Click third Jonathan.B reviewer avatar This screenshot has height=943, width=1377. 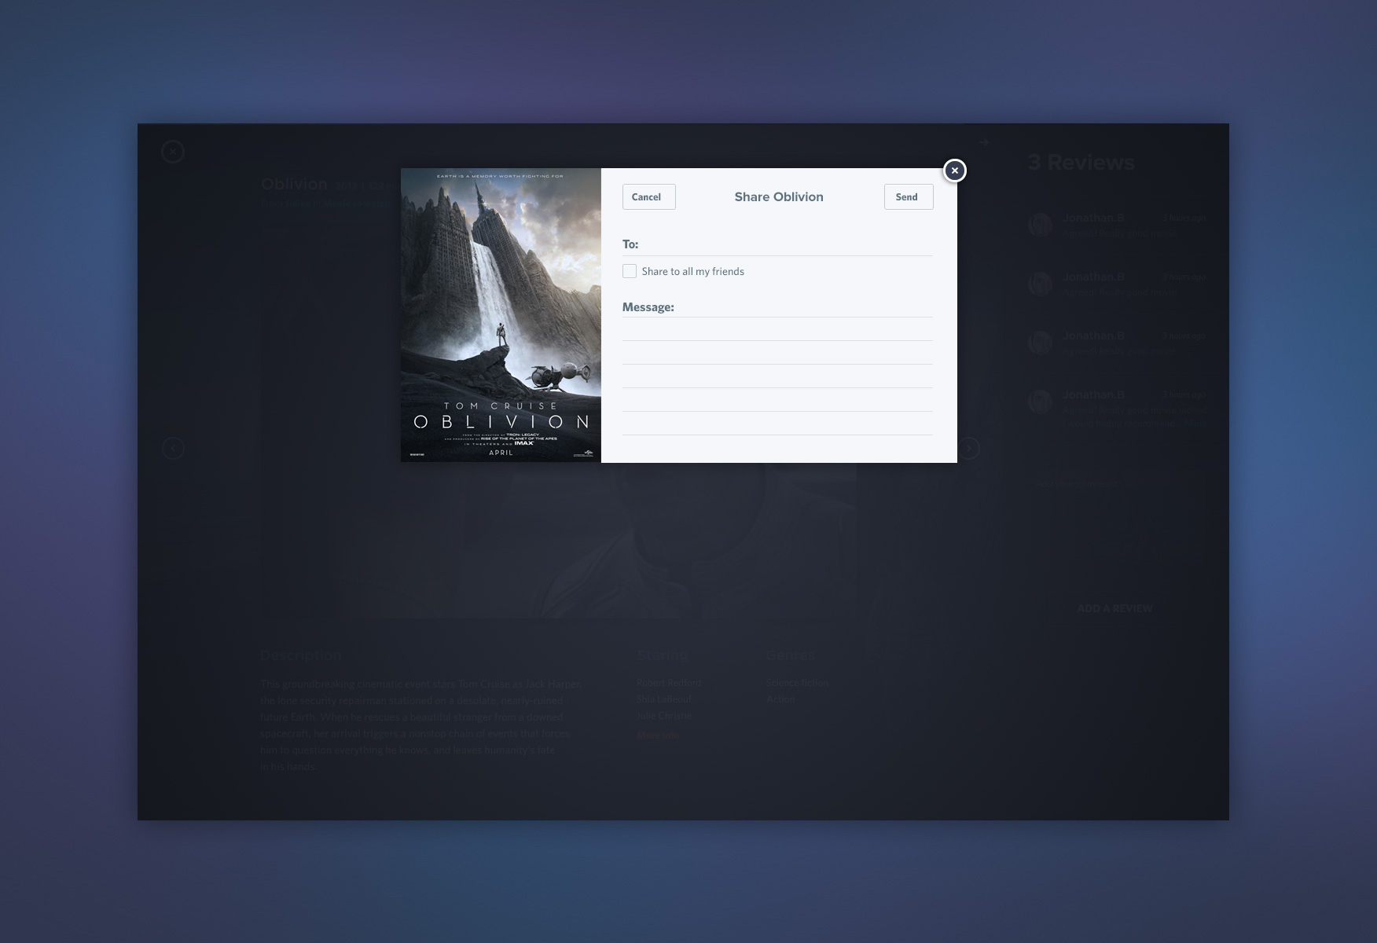(x=1040, y=343)
